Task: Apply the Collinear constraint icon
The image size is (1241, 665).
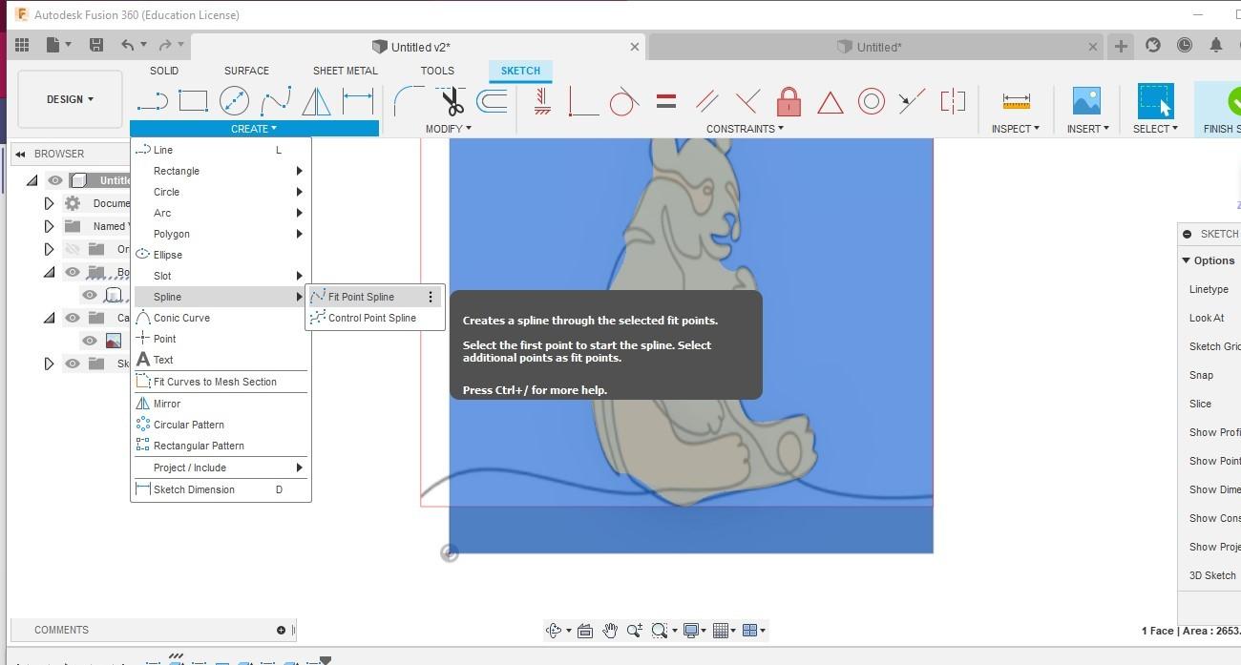Action: tap(912, 100)
